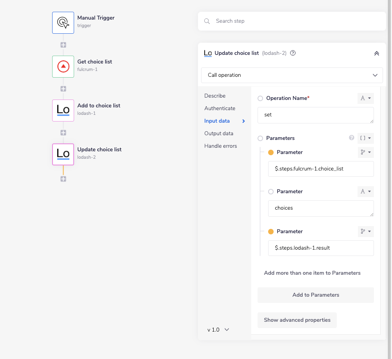Open Operation Name type selector dropdown
This screenshot has height=359, width=392.
click(365, 98)
